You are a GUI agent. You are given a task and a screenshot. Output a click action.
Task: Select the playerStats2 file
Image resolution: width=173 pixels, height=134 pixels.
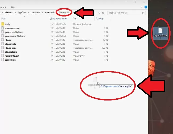pyautogui.click(x=11, y=52)
